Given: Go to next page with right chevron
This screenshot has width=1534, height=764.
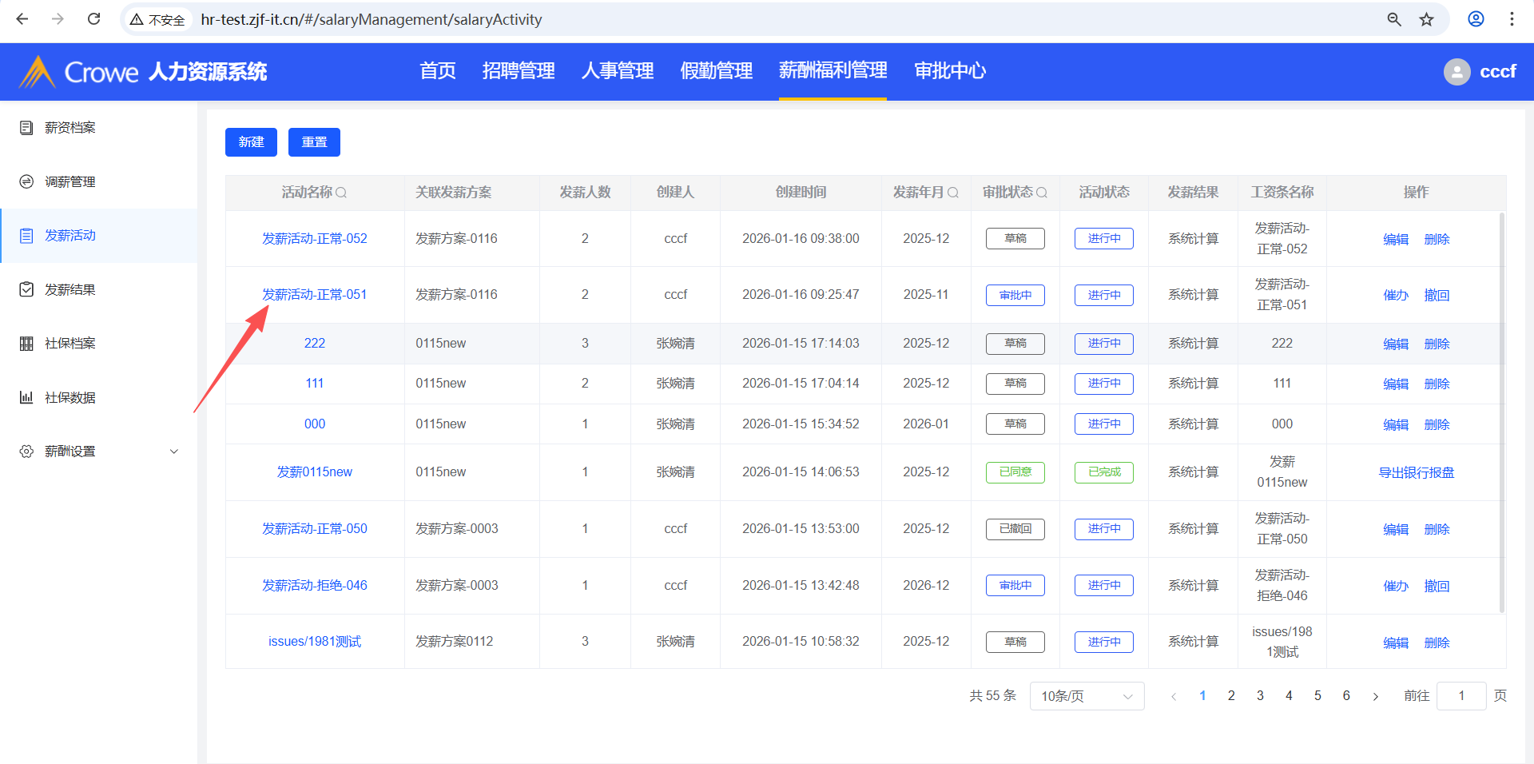Looking at the screenshot, I should point(1375,696).
